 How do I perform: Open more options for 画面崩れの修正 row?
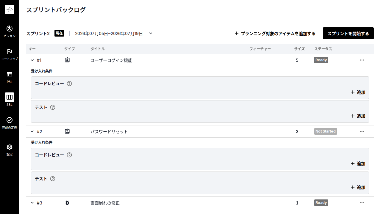362,203
